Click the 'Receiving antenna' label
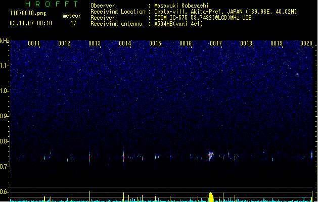 pyautogui.click(x=116, y=24)
